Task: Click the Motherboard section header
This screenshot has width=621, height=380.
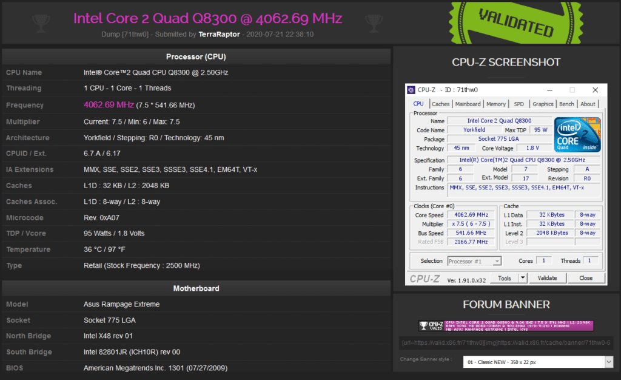Action: [196, 288]
